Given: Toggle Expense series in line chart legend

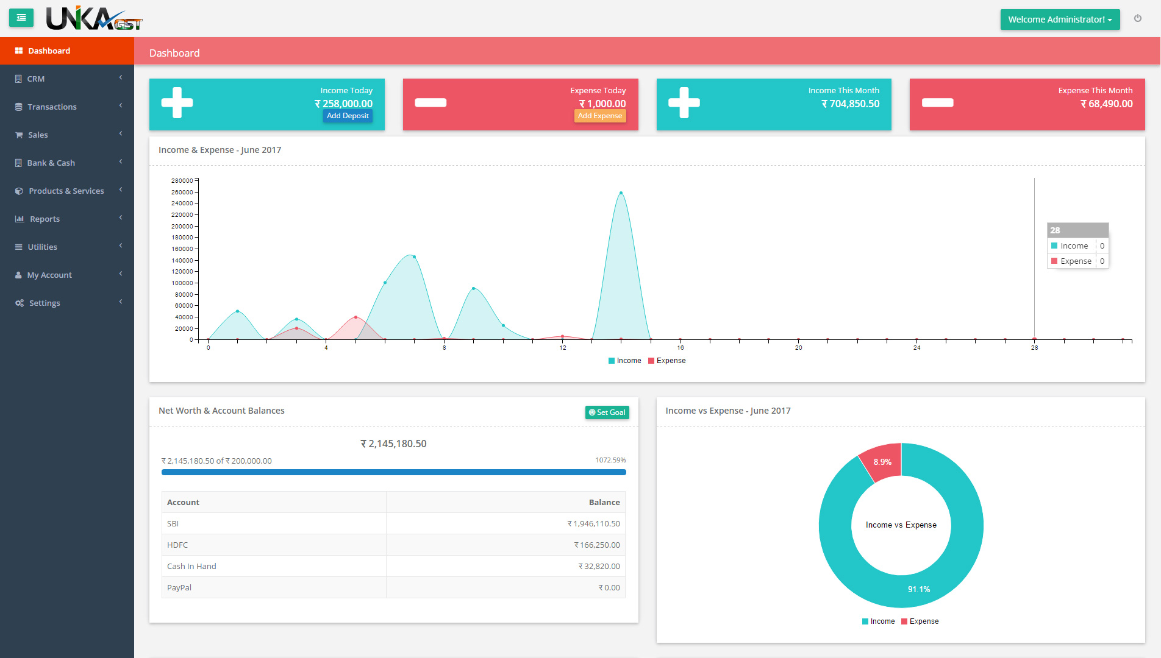Looking at the screenshot, I should pyautogui.click(x=667, y=361).
